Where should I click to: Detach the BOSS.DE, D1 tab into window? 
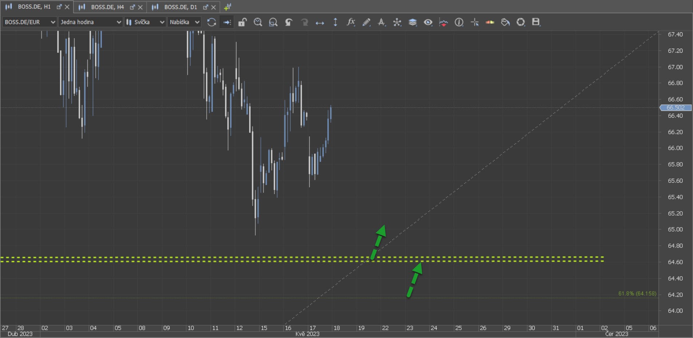[206, 7]
